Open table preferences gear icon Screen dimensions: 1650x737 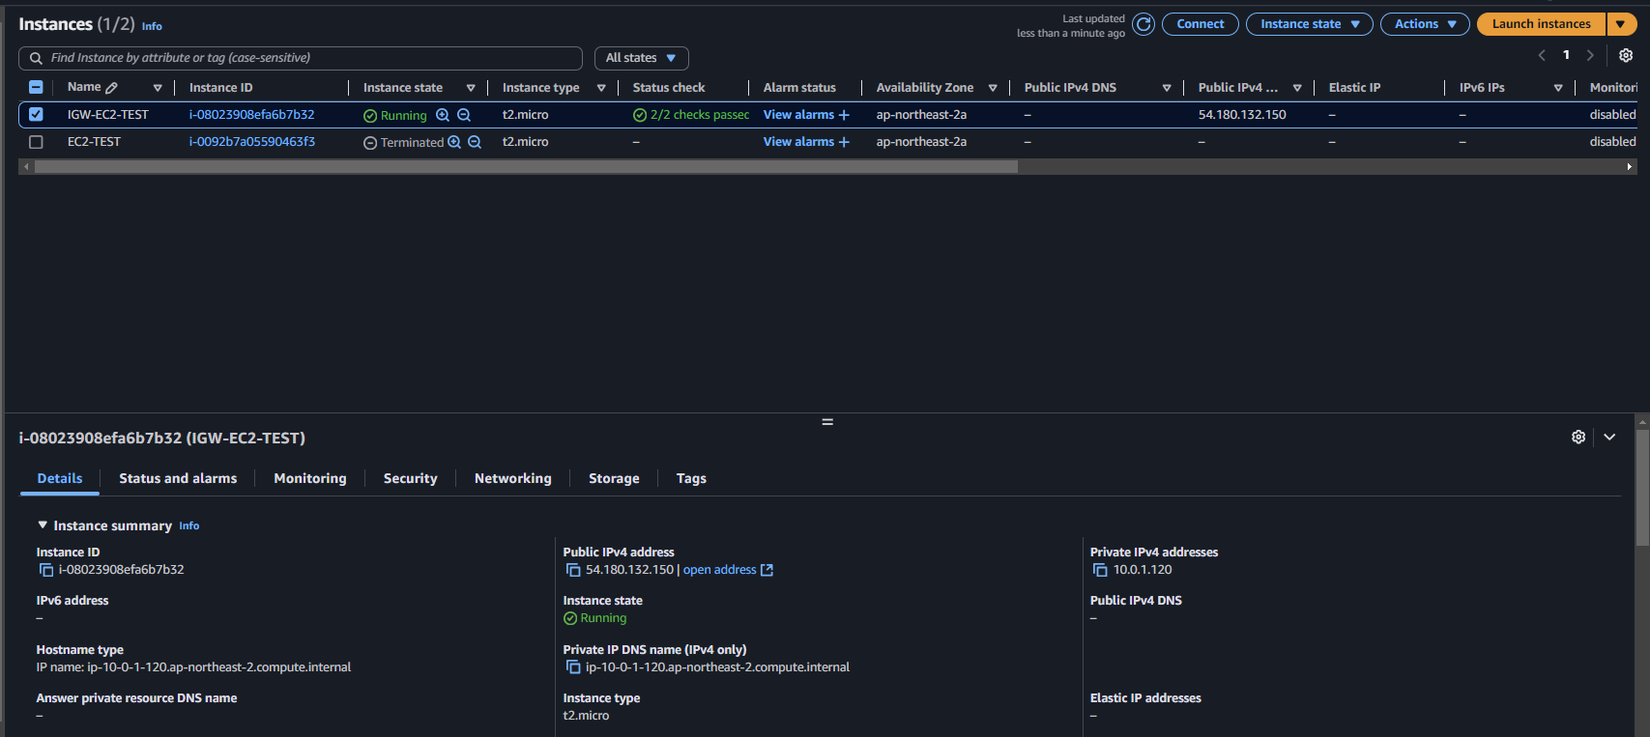pos(1626,55)
